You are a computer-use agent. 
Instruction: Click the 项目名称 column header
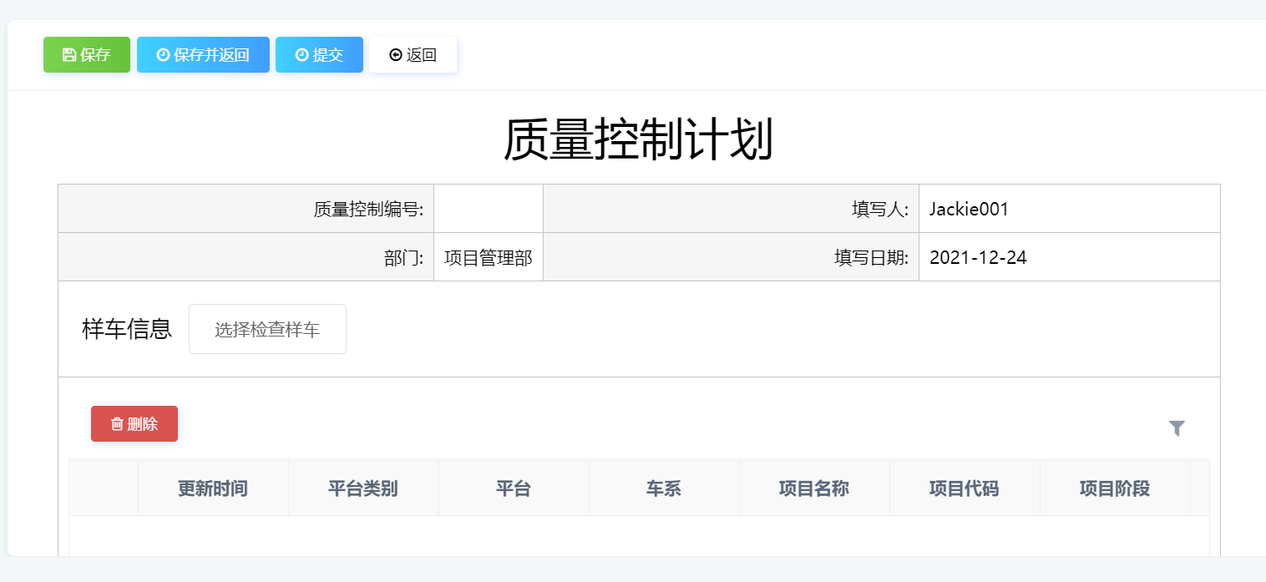click(x=814, y=488)
